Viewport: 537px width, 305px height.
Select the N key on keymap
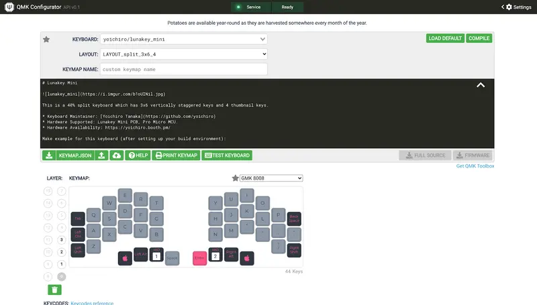tap(215, 235)
